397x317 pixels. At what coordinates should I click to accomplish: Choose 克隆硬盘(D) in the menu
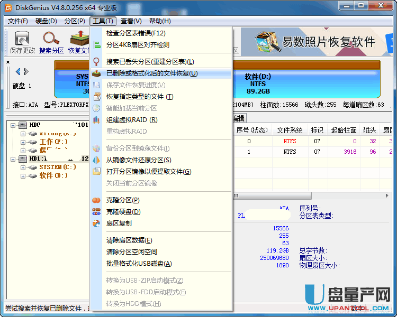tap(123, 212)
